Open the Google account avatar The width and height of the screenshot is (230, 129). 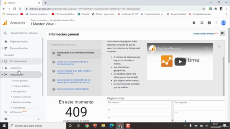pyautogui.click(x=224, y=23)
